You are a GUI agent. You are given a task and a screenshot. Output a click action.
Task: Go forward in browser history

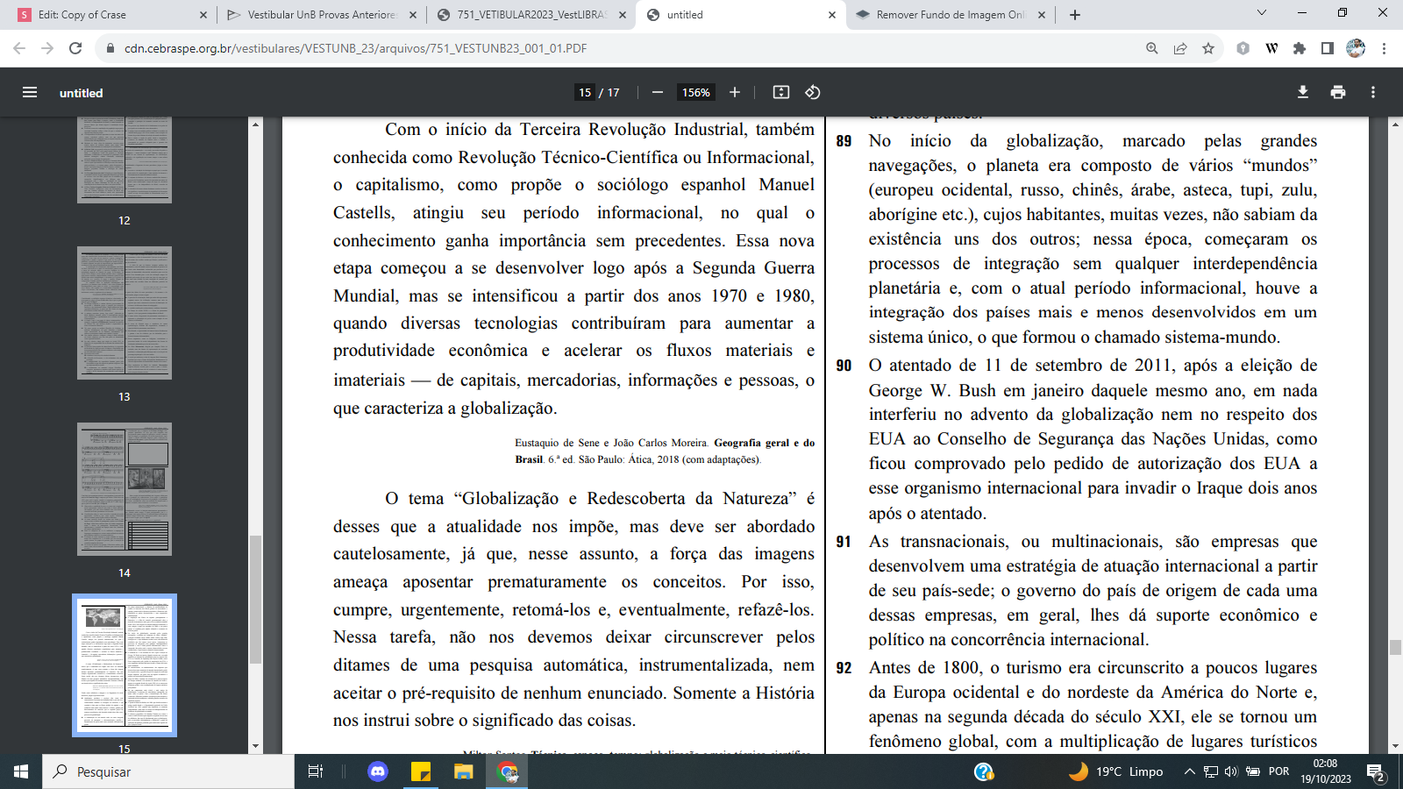pos(47,48)
